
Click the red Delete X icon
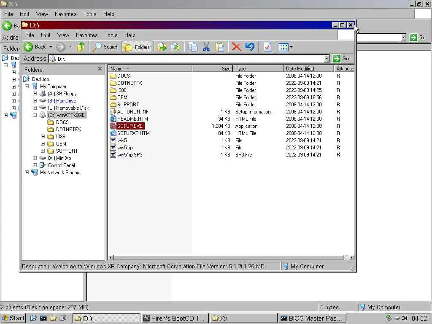point(236,47)
